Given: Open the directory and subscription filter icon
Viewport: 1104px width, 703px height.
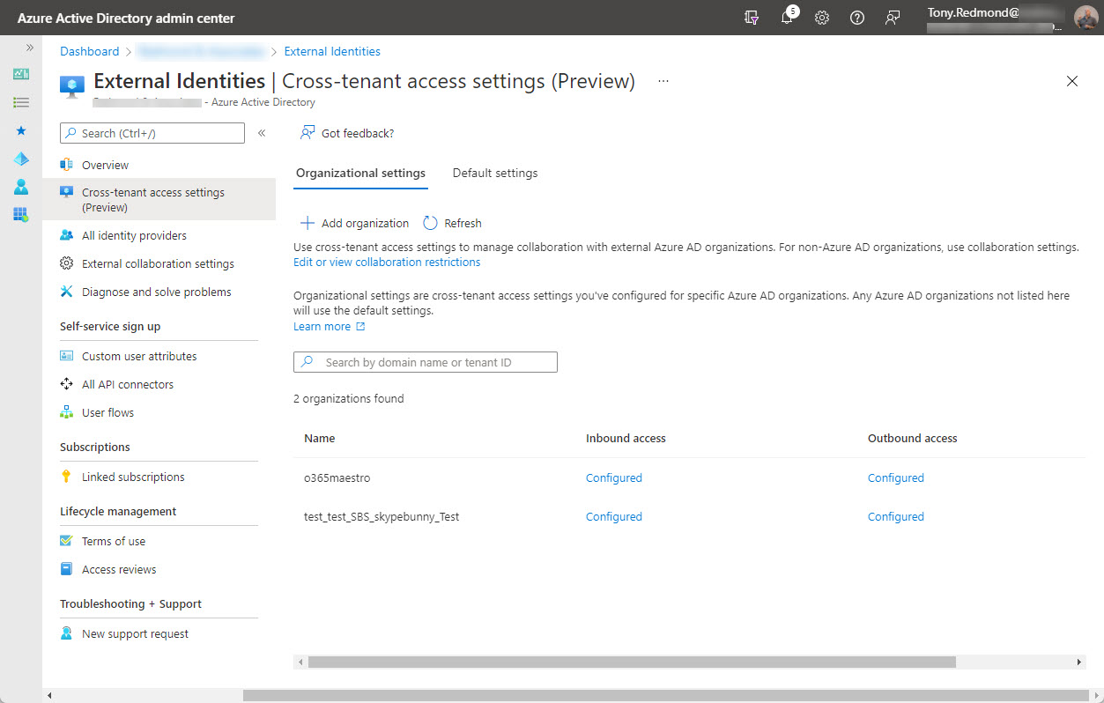Looking at the screenshot, I should 752,18.
